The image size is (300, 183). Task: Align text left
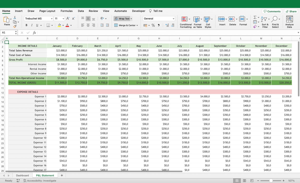pos(83,25)
